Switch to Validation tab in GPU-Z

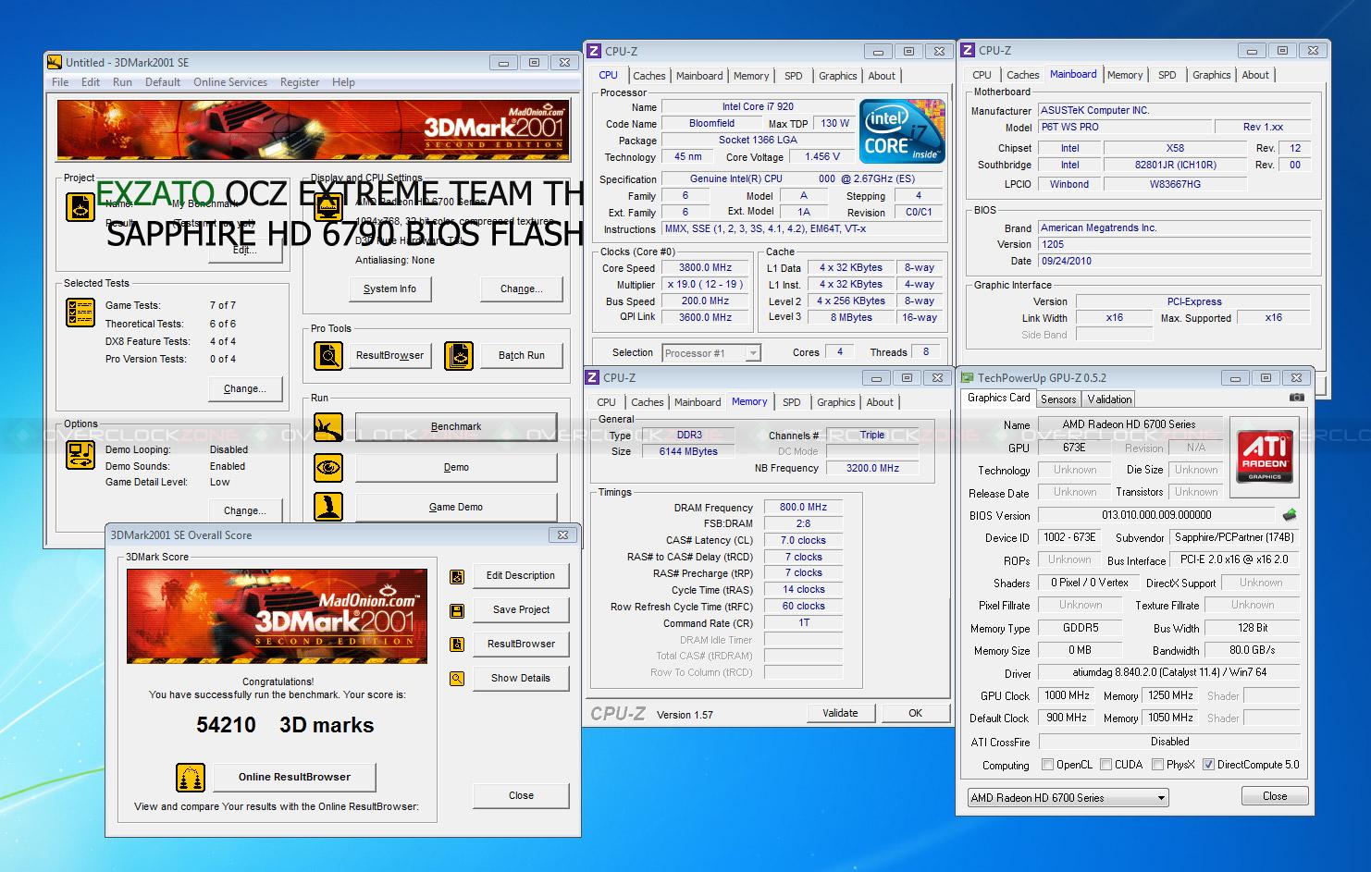click(x=1109, y=399)
